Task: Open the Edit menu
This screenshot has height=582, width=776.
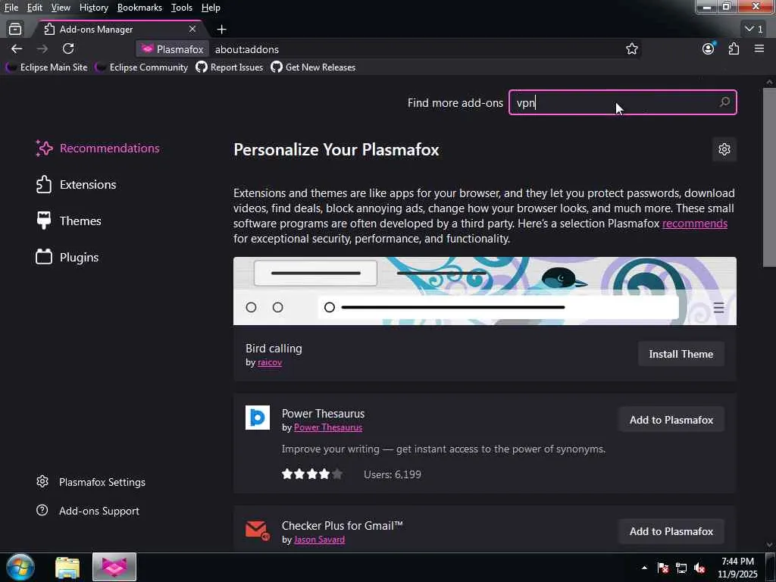Action: 34,8
